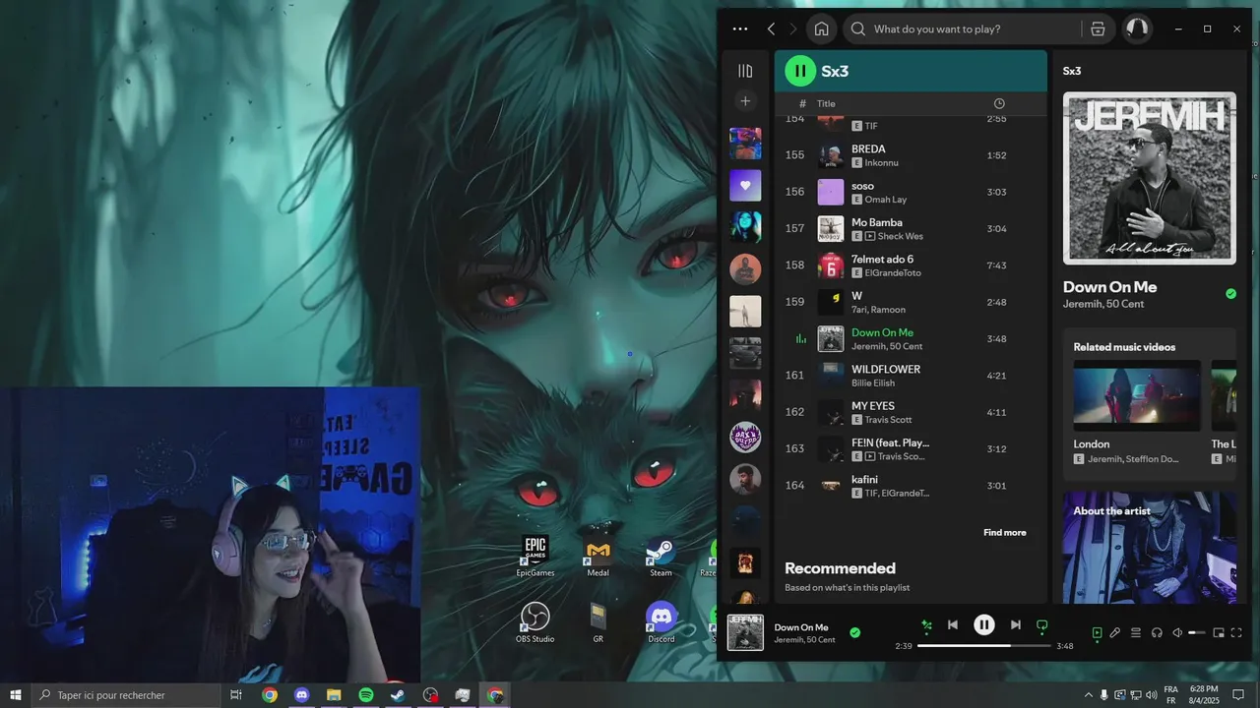Open the About the artist card
The image size is (1260, 708).
(x=1150, y=548)
